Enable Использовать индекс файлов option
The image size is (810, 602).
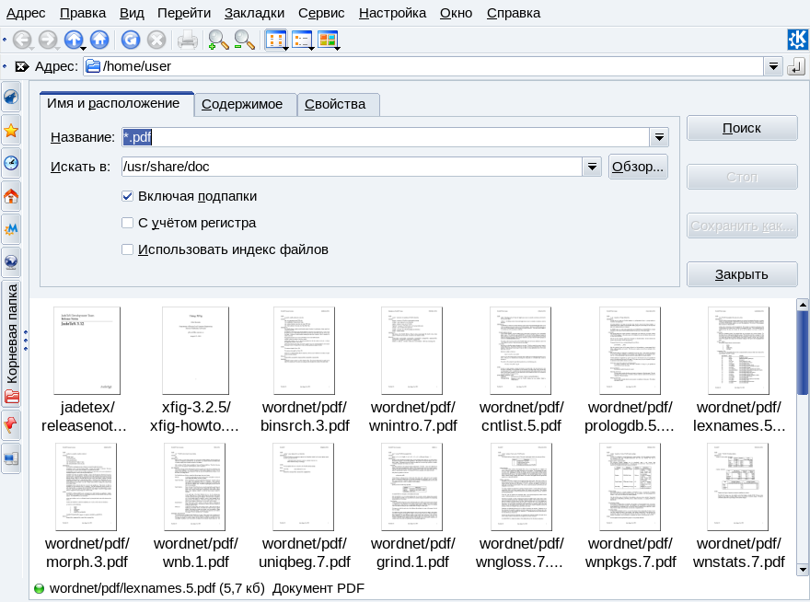pos(128,249)
